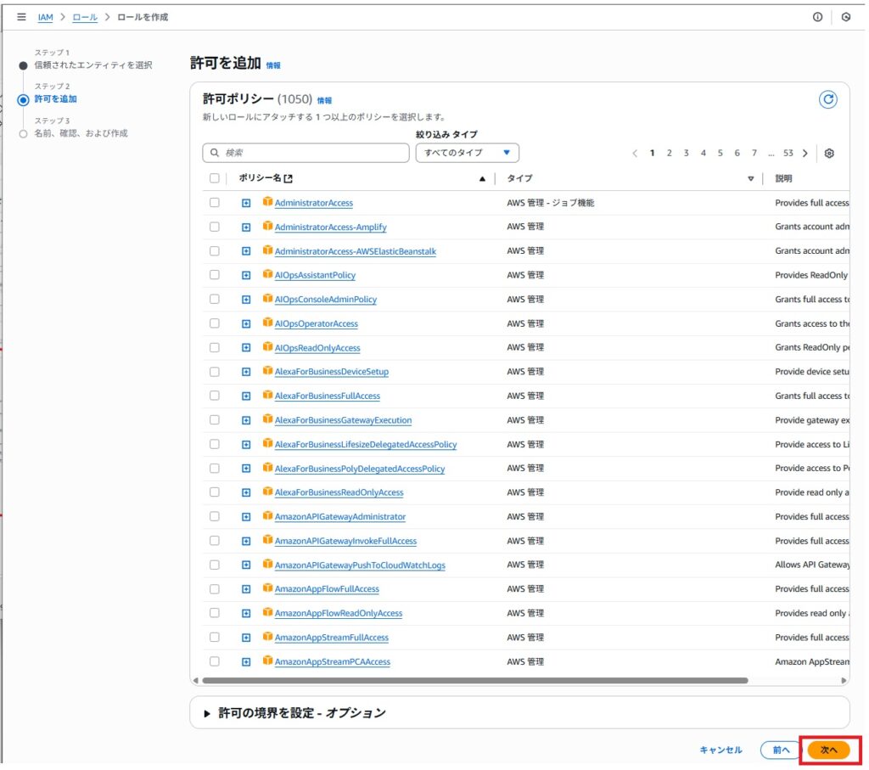This screenshot has height=770, width=869.
Task: Expand AlexaForBusinessPolyDelegatedAccessPolicy details
Action: 246,469
